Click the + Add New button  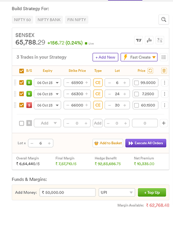[105, 57]
